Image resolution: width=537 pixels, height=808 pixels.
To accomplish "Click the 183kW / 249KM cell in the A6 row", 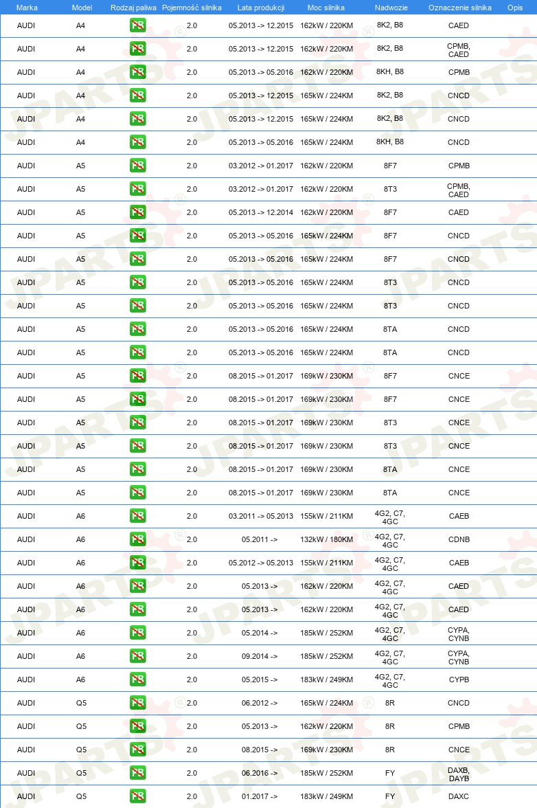I will click(326, 680).
